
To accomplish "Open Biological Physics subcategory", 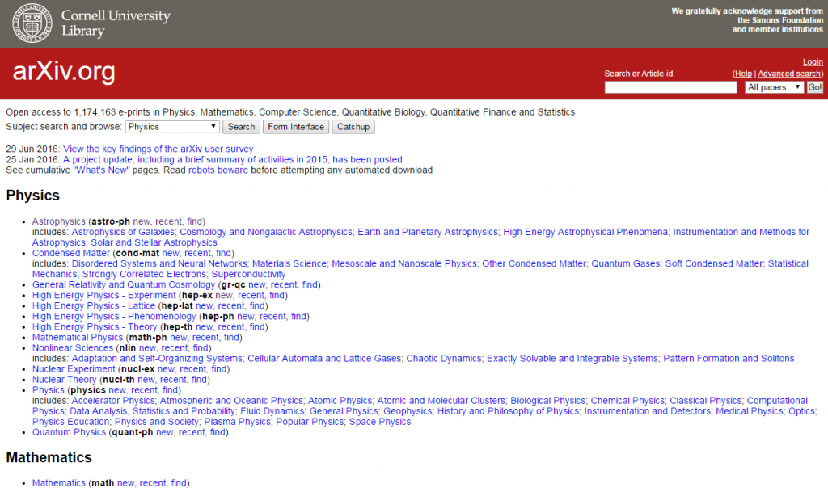I will point(547,401).
